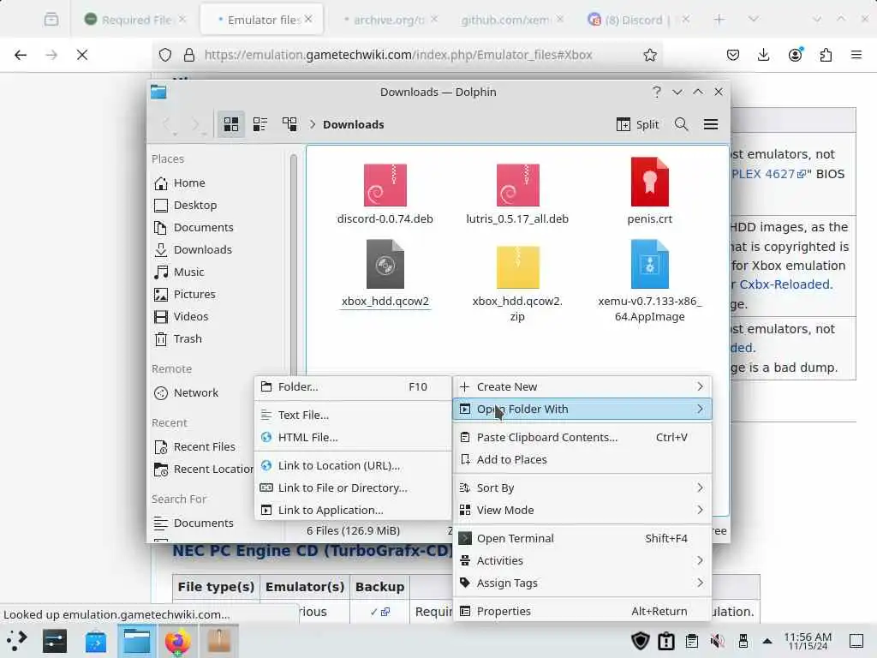Switch to Required Files browser tab
The height and width of the screenshot is (658, 877).
coord(134,21)
